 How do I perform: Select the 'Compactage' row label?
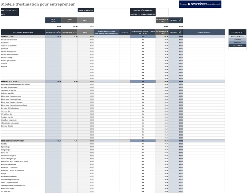coord(5,150)
